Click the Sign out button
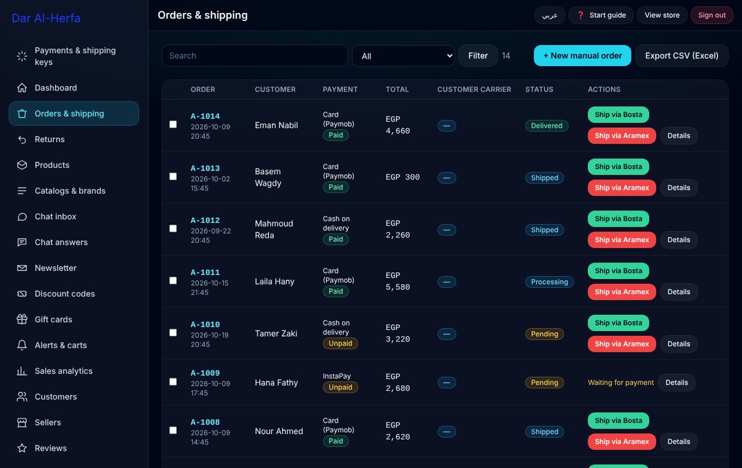 pyautogui.click(x=712, y=15)
